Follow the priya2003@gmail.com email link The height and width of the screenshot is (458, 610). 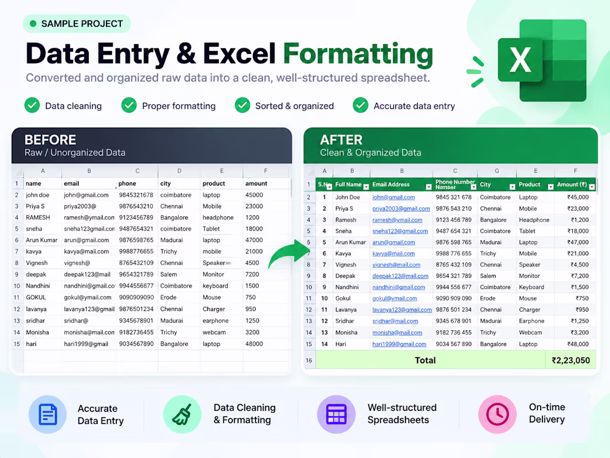click(x=401, y=209)
